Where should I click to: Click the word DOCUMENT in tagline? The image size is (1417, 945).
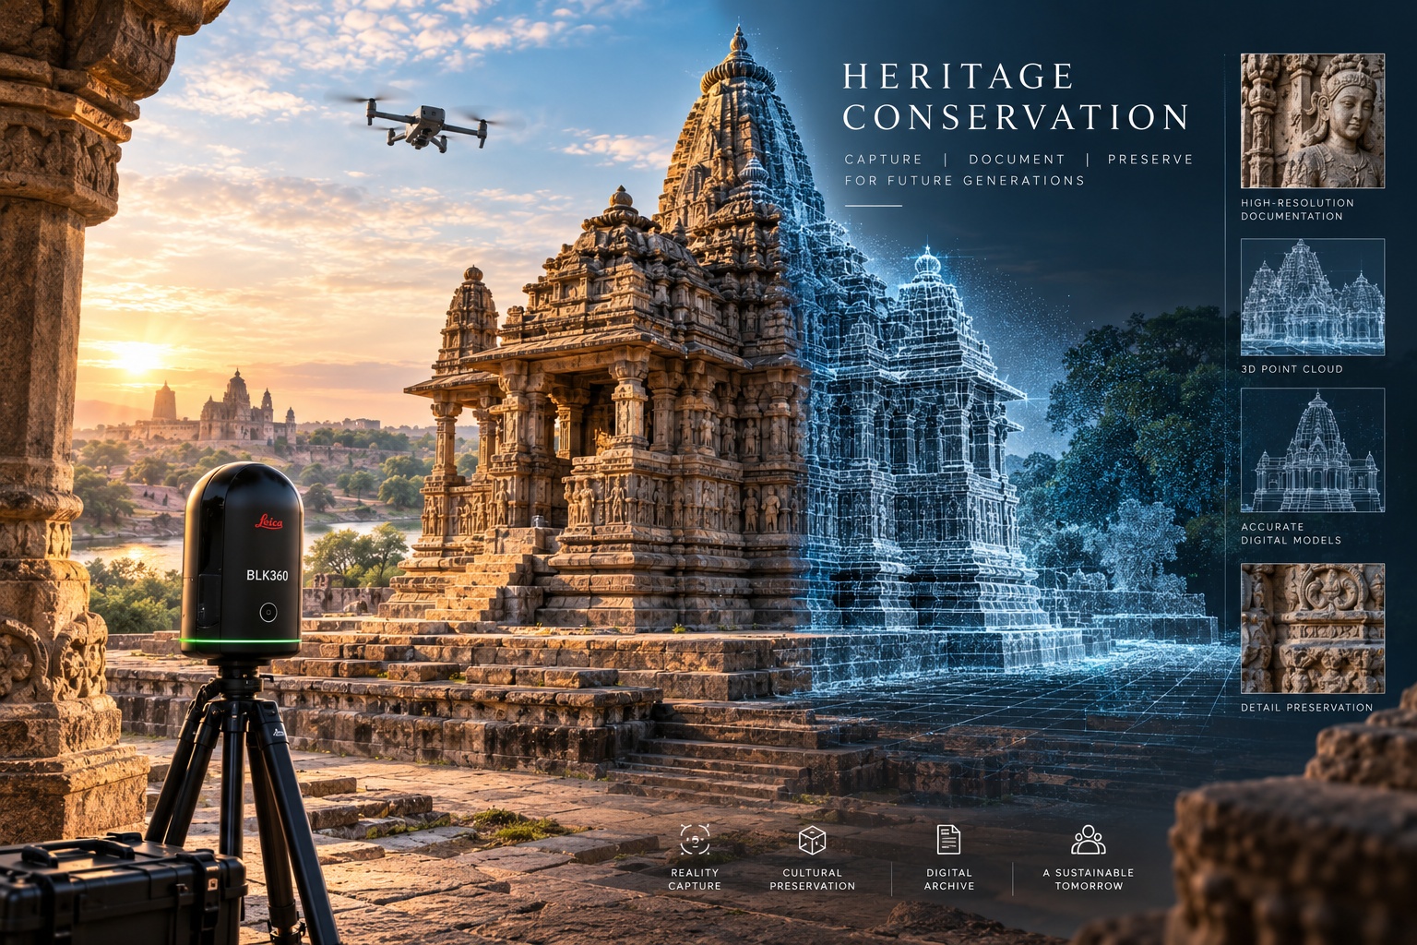(1017, 160)
